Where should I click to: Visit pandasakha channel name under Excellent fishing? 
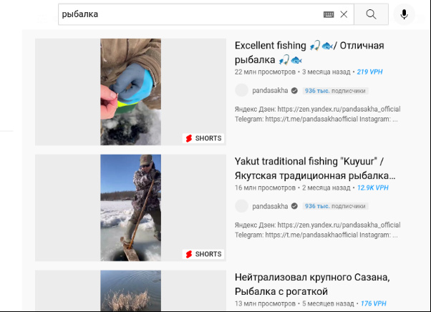click(270, 91)
